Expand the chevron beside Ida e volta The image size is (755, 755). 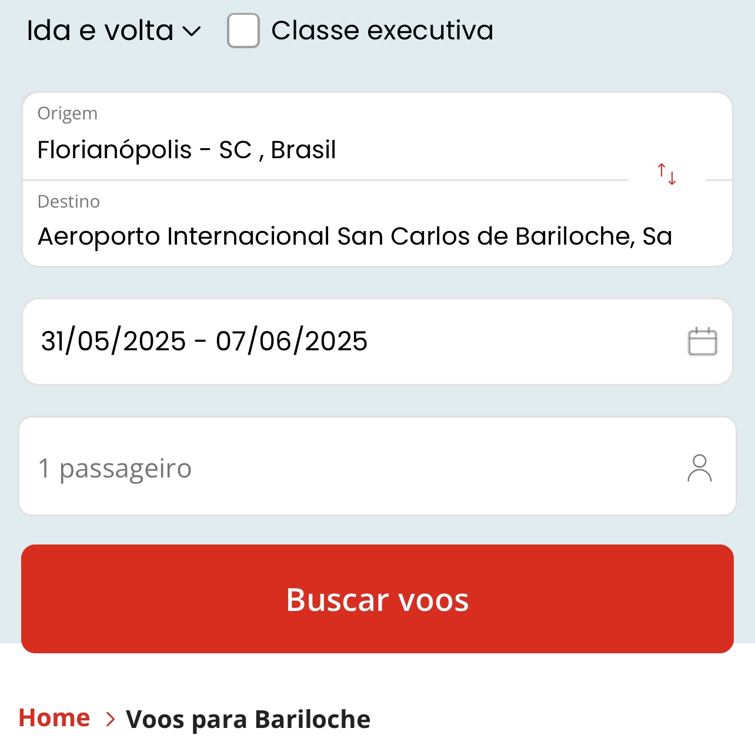[x=192, y=31]
